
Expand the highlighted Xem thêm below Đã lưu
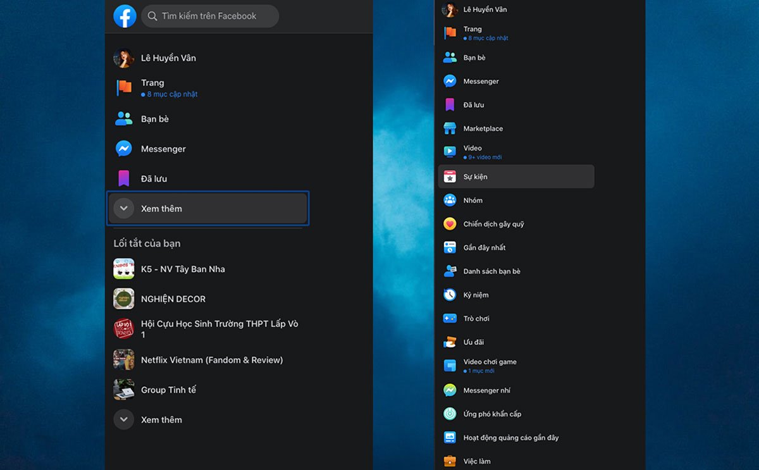pyautogui.click(x=208, y=208)
